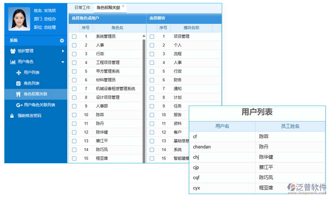This screenshot has width=330, height=198.
Task: Enable the 项目管理 module checkbox
Action: 151,36
